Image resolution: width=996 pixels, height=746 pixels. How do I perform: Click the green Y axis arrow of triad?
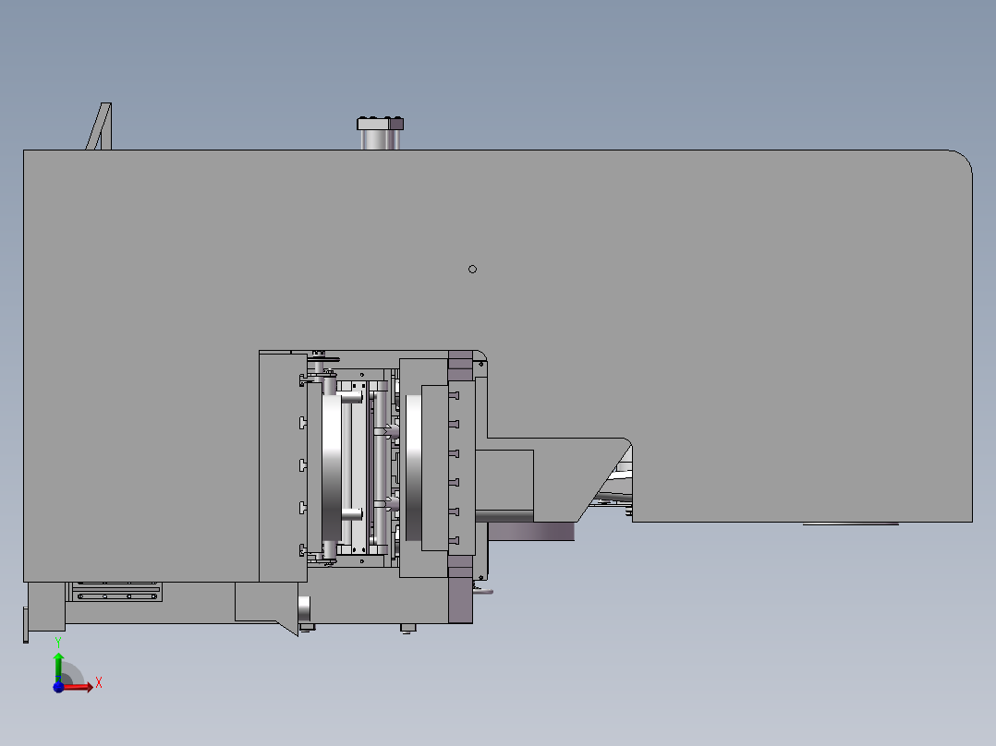tap(58, 667)
